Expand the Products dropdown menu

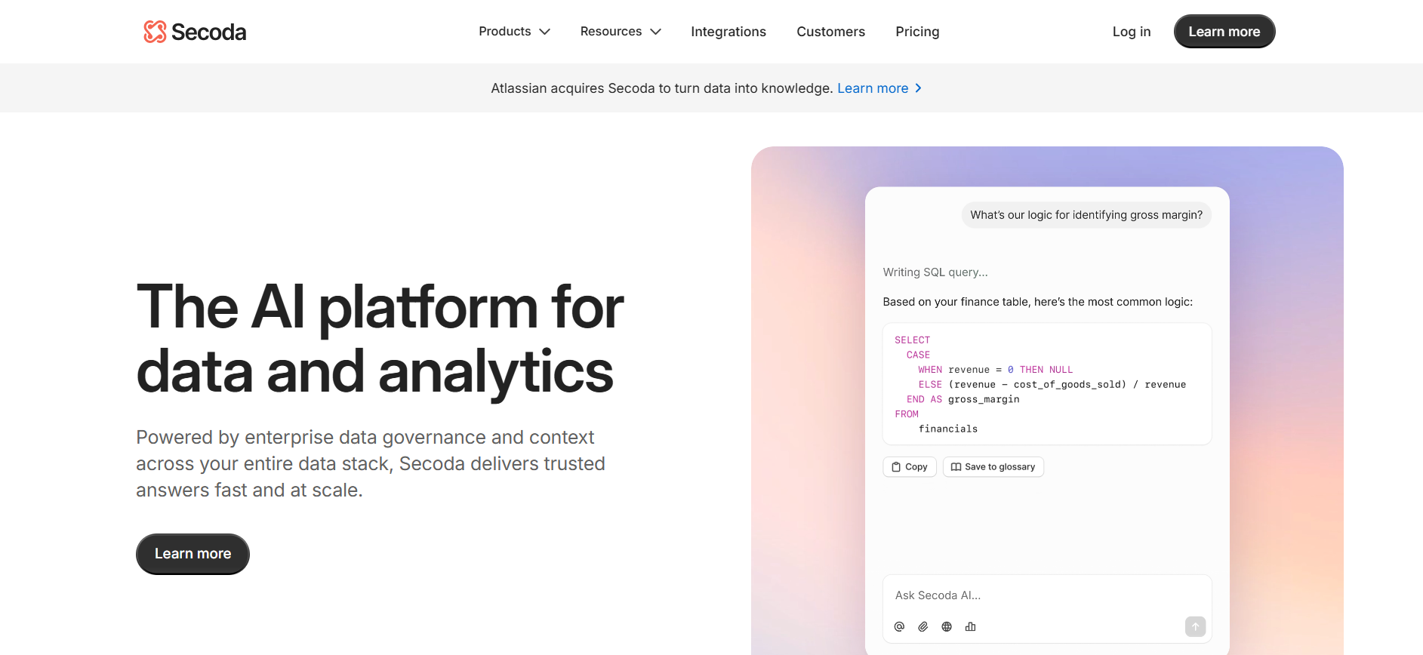514,32
